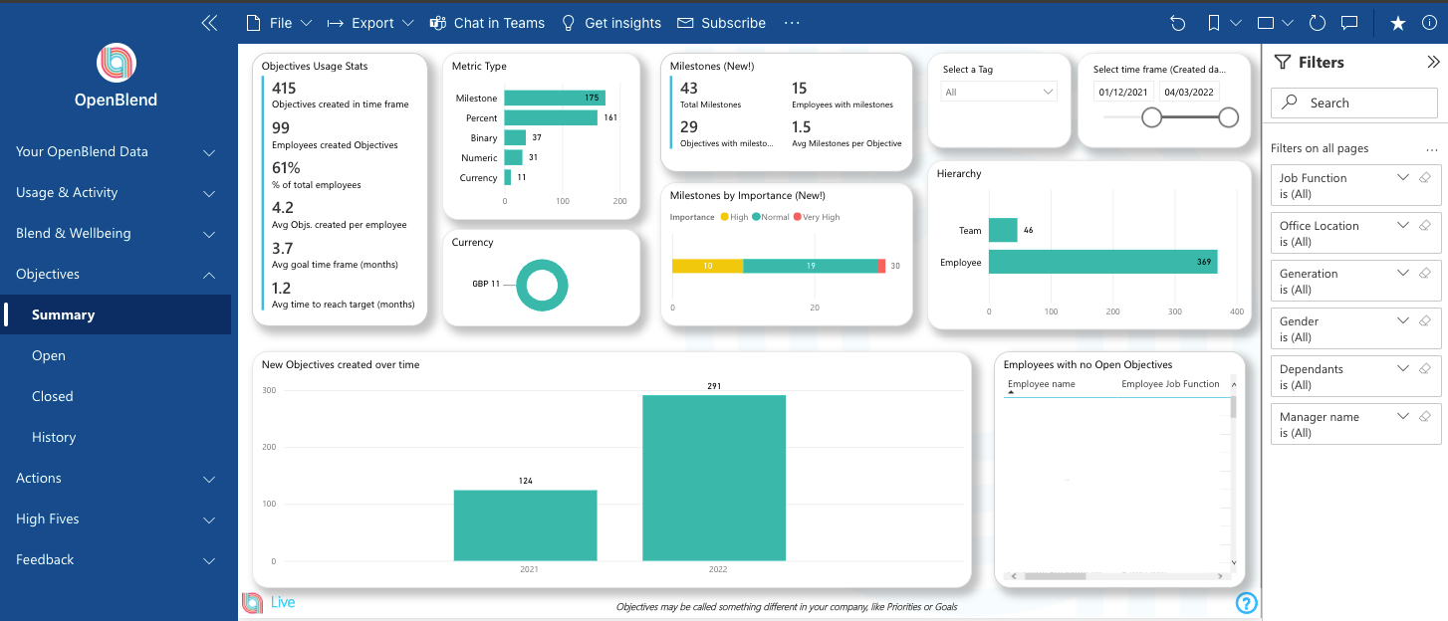This screenshot has height=621, width=1448.
Task: Expand the Job Function filter card
Action: 1403,178
